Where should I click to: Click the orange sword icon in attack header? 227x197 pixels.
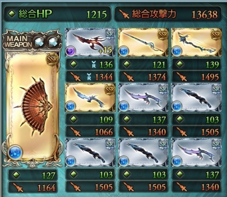pyautogui.click(x=124, y=14)
